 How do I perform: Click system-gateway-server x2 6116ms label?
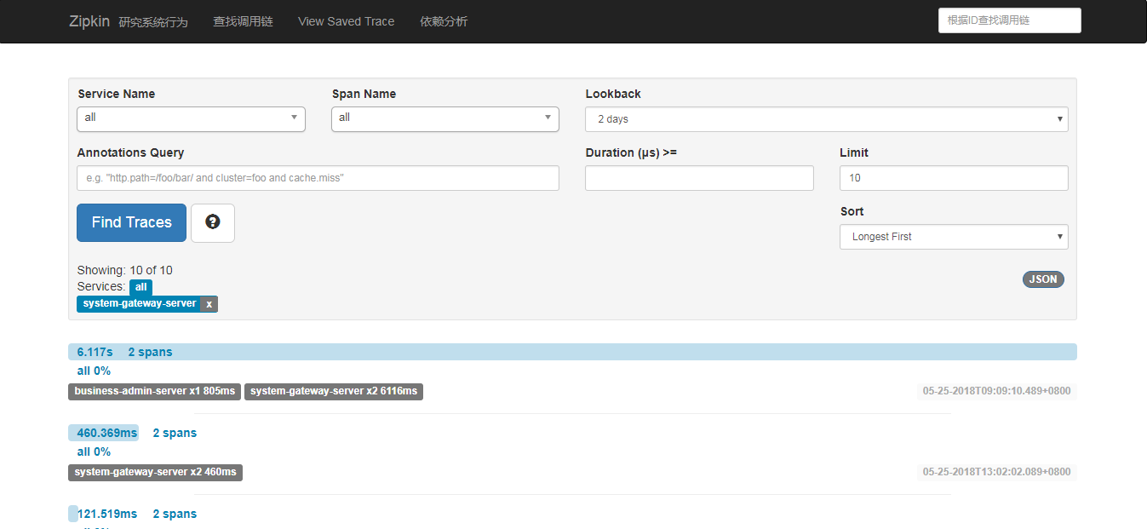tap(334, 391)
